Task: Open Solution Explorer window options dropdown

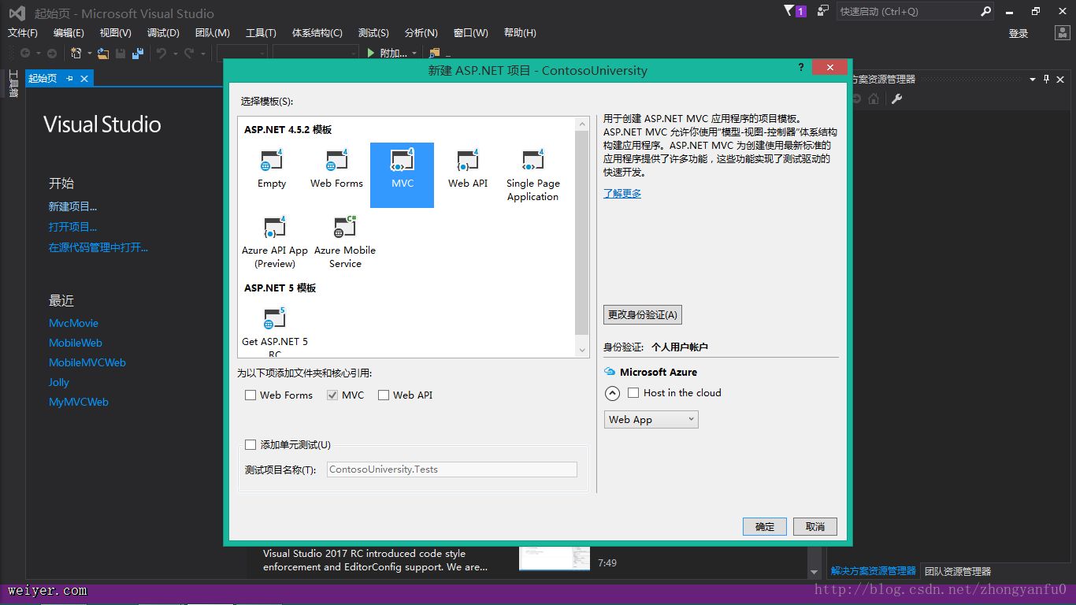Action: 1033,79
